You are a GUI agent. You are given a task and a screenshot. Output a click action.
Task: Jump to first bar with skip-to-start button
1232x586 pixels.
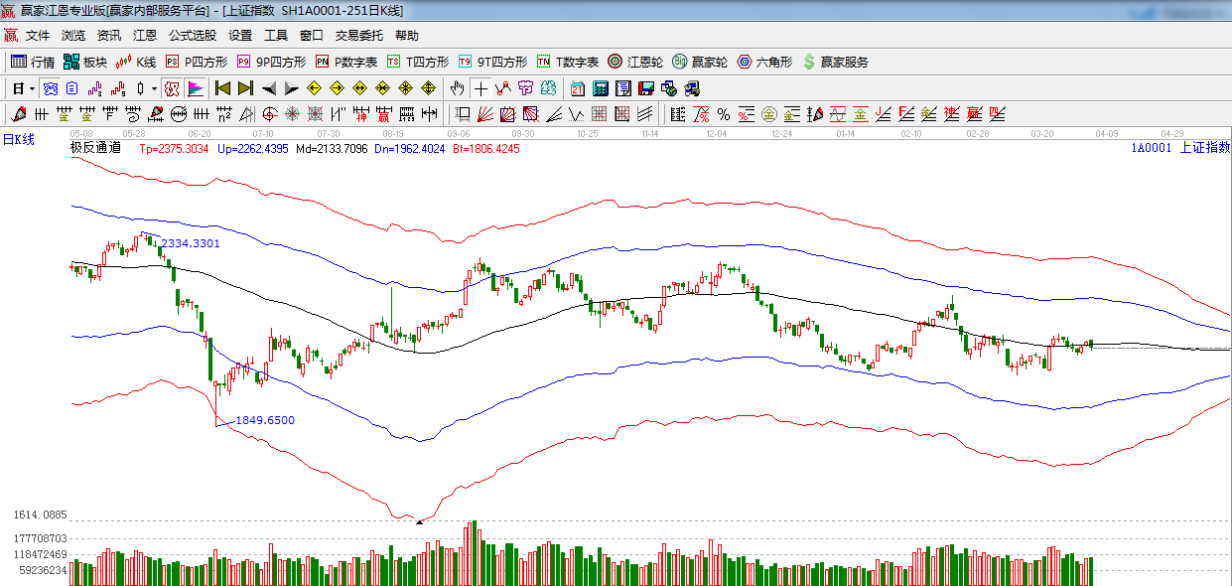pyautogui.click(x=222, y=88)
